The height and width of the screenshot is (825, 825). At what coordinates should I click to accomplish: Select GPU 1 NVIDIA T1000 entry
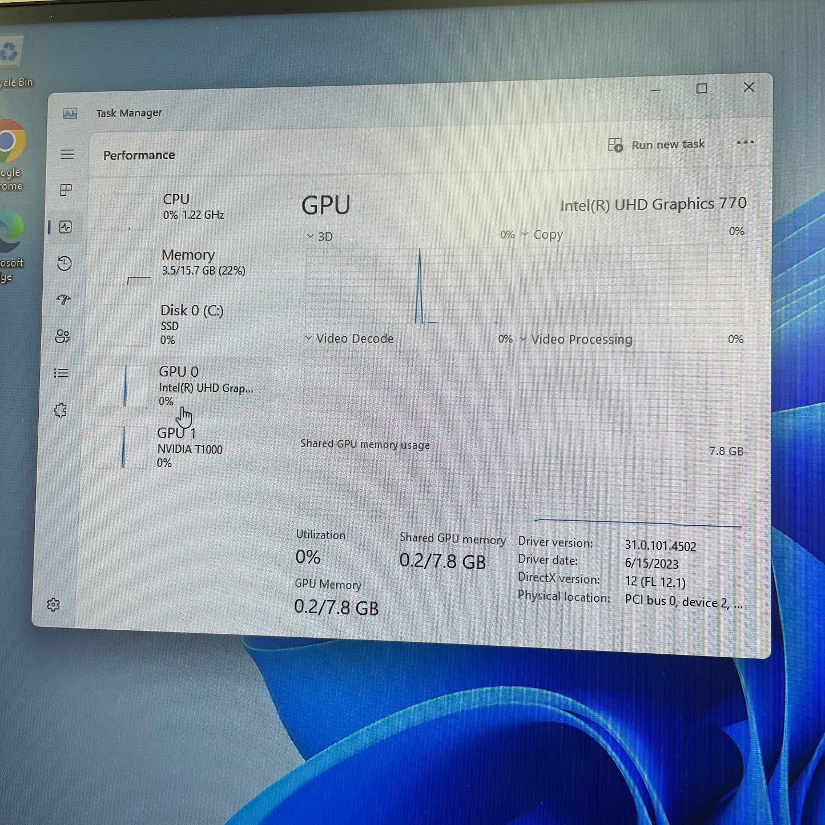[x=178, y=448]
